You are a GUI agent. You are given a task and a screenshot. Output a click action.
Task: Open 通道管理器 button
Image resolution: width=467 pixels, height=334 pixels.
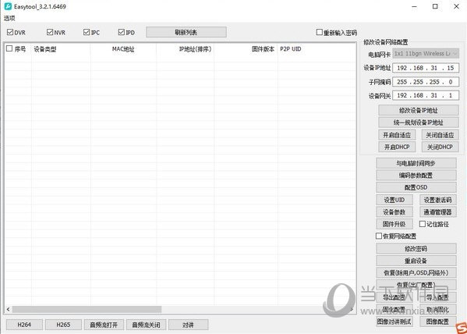[x=438, y=212]
